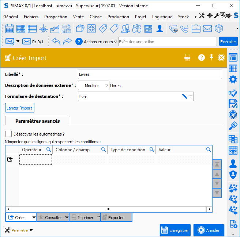The width and height of the screenshot is (240, 237).
Task: Open the Vente menu
Action: tap(78, 17)
